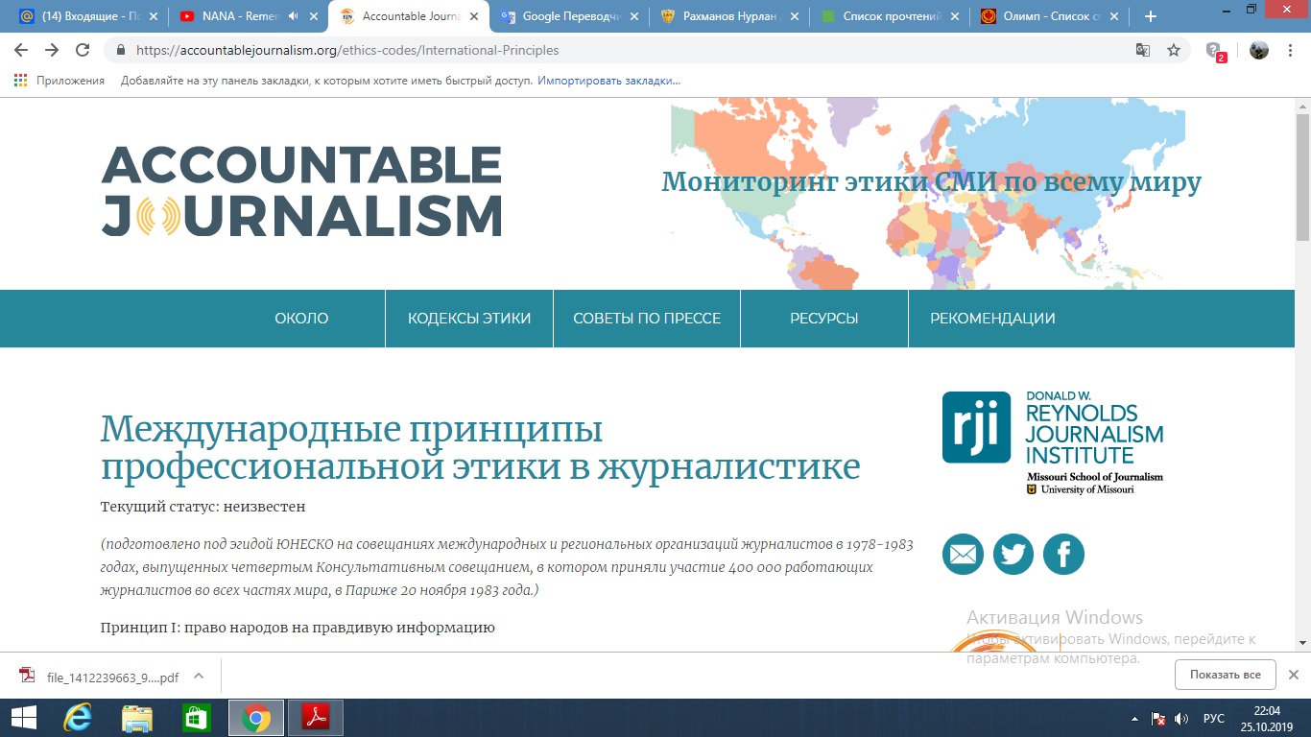The width and height of the screenshot is (1311, 737).
Task: Open the РЕСУРСЫ menu item
Action: 824,319
